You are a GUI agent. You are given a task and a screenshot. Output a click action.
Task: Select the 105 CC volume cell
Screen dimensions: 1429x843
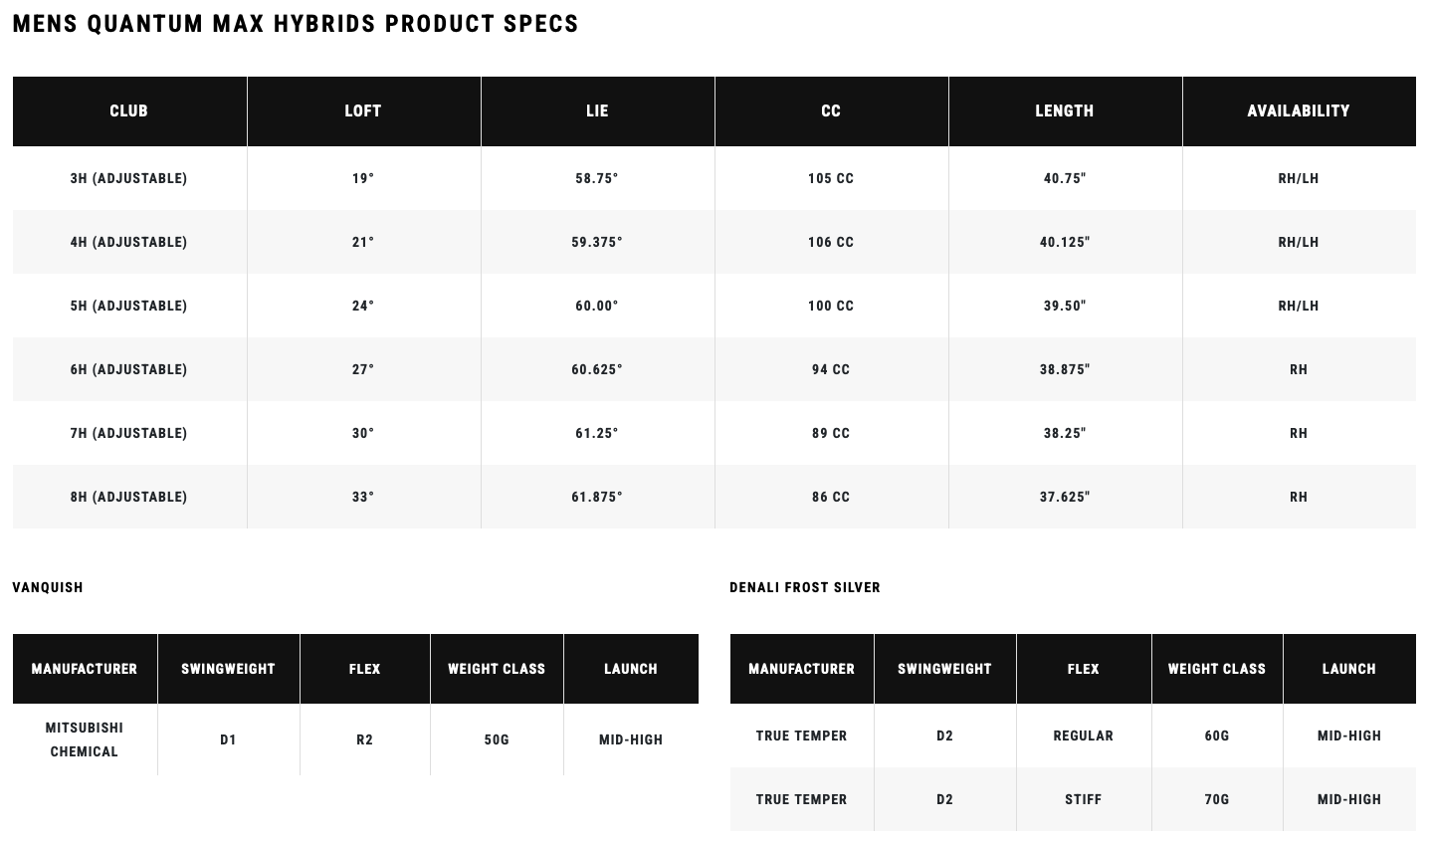pos(831,179)
